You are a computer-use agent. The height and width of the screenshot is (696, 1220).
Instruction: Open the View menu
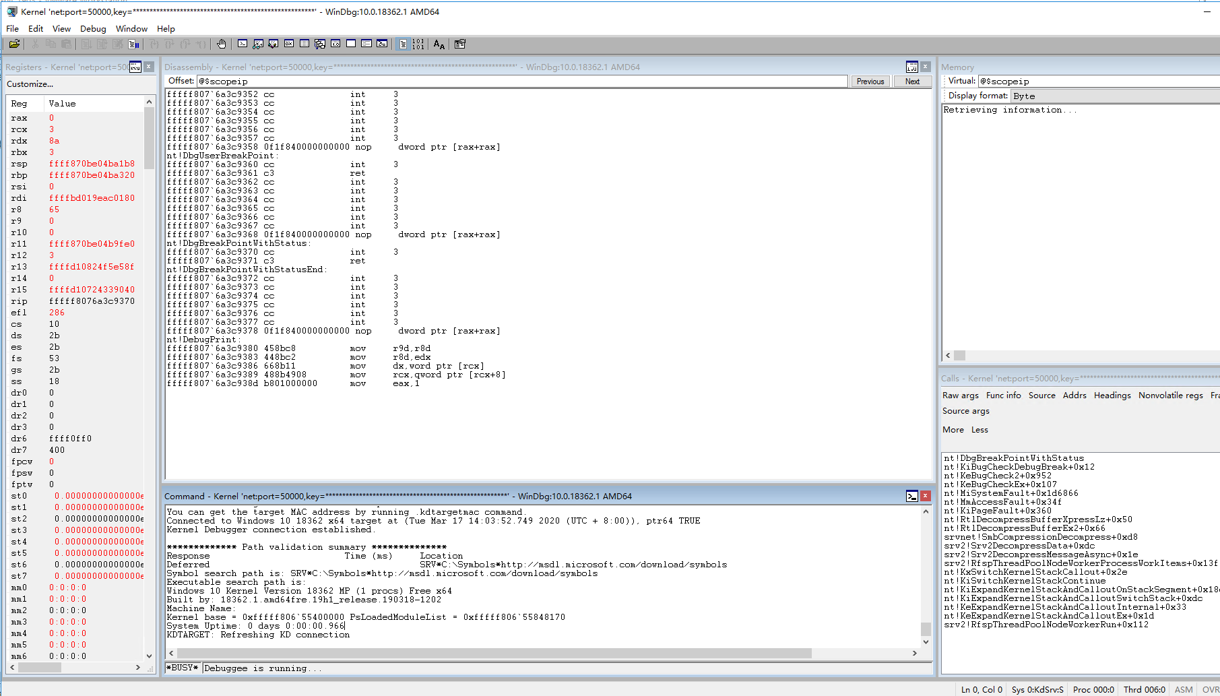(x=61, y=28)
